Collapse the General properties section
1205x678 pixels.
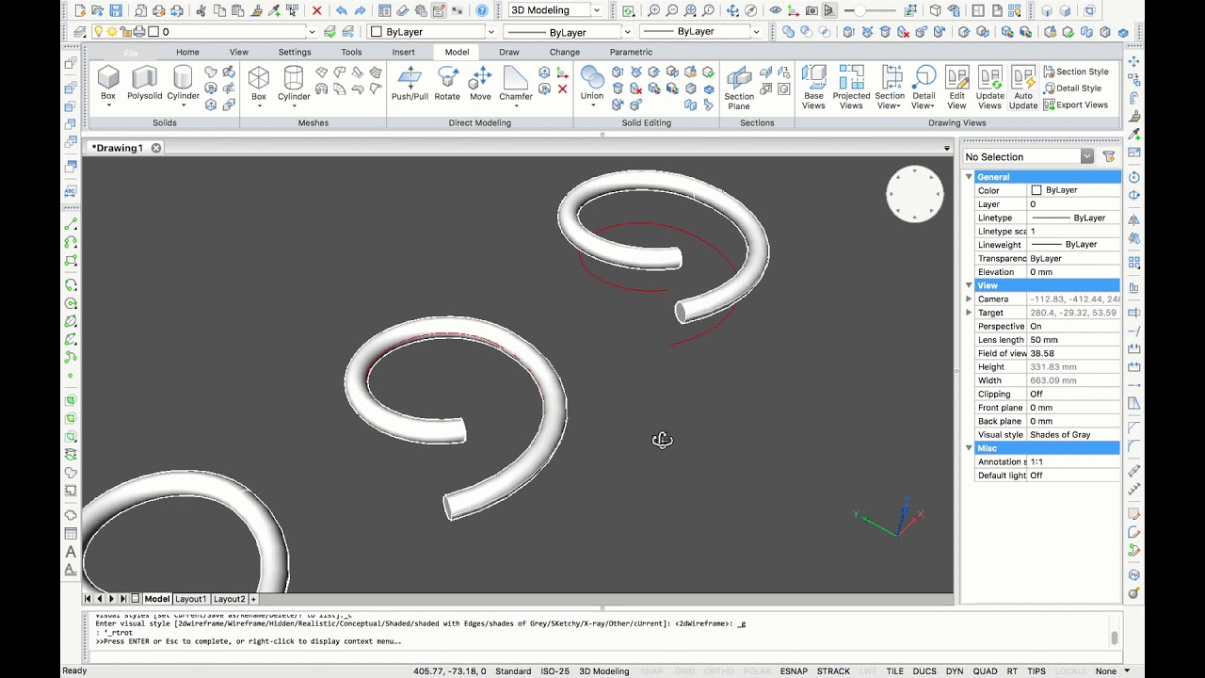(969, 177)
